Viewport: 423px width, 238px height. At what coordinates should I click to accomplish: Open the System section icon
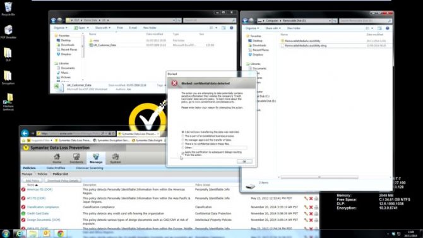pos(116,158)
